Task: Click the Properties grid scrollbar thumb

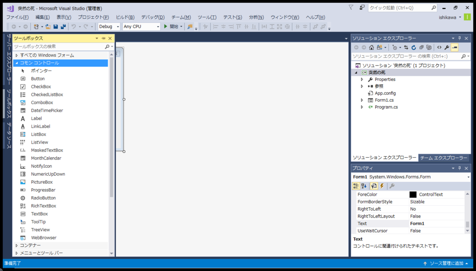Action: click(468, 224)
